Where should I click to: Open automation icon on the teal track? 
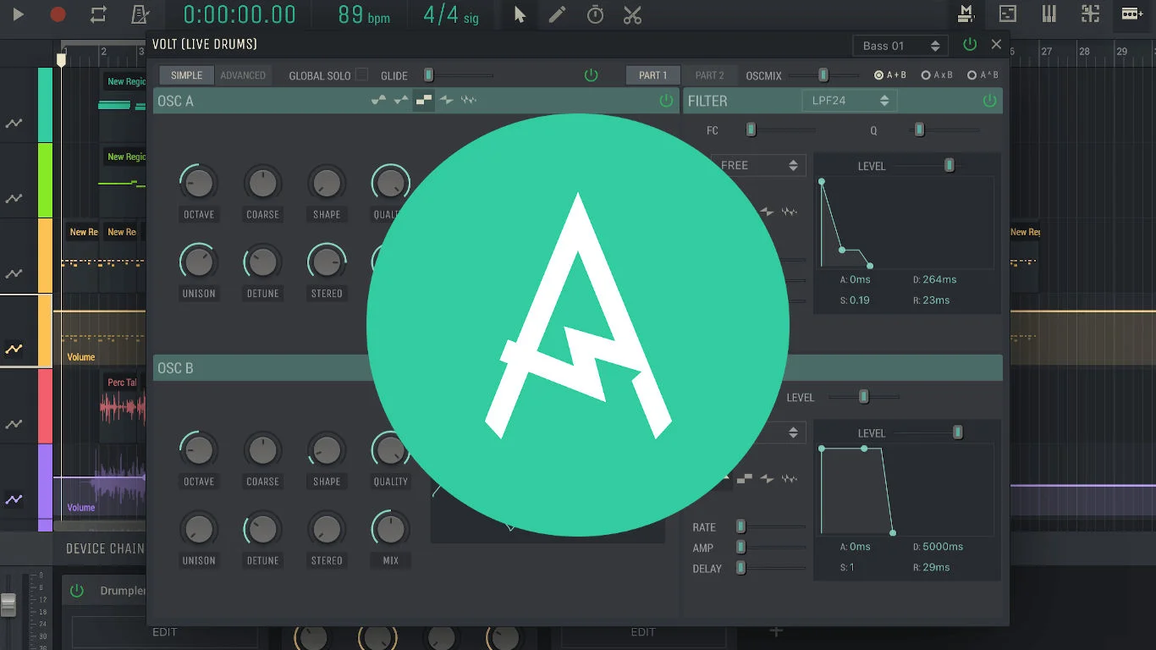coord(14,124)
